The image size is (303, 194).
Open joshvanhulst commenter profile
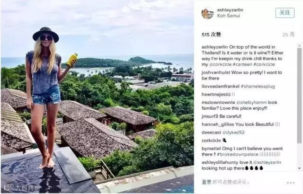tap(216, 72)
